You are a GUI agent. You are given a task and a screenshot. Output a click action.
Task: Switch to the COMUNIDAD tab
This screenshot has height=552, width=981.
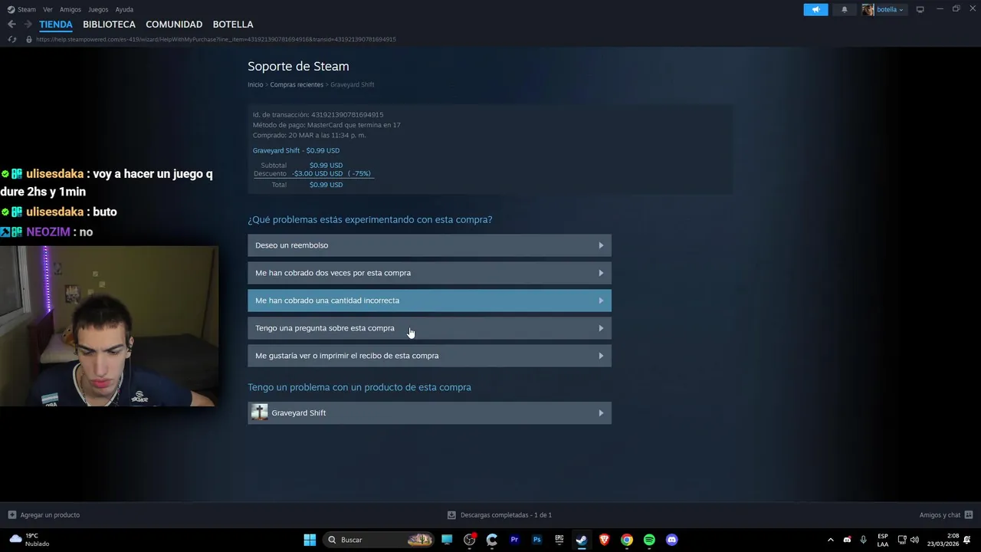[x=174, y=25]
